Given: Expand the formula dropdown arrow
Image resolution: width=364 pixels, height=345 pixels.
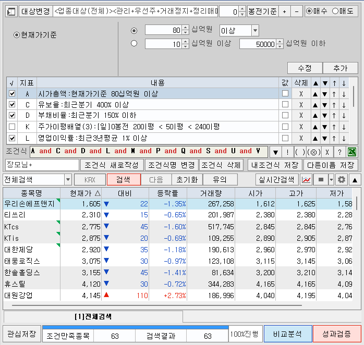Looking at the screenshot, I should click(275, 152).
